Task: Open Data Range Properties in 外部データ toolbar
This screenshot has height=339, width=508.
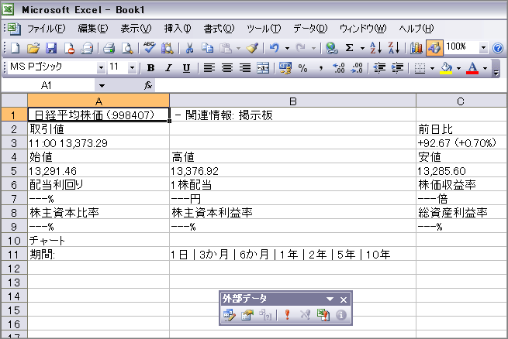Action: [247, 314]
